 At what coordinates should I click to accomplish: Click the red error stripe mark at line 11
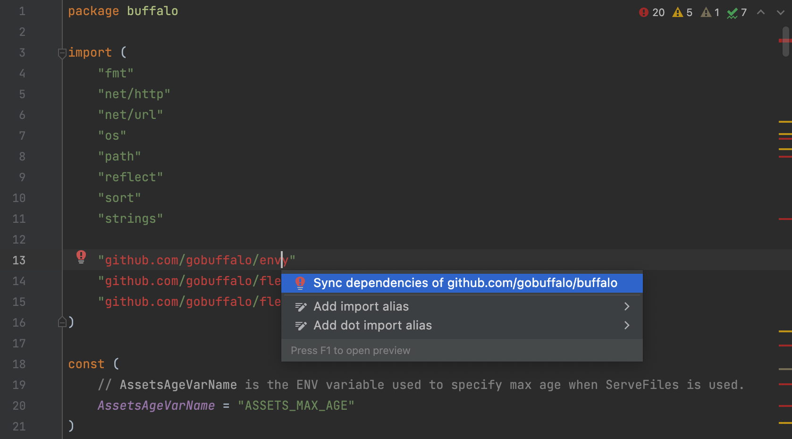[x=785, y=219]
